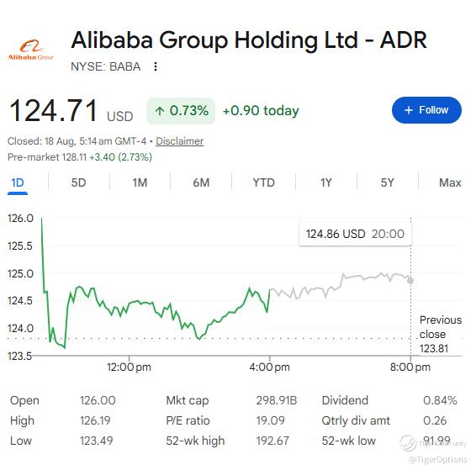Switch to the 1M range tab
The width and height of the screenshot is (476, 470).
(x=140, y=182)
